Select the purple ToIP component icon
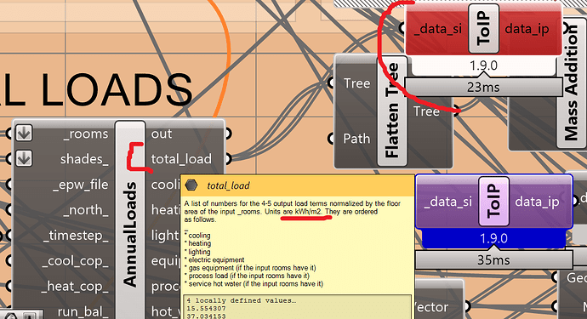Viewport: 587px width, 319px height. click(x=493, y=202)
